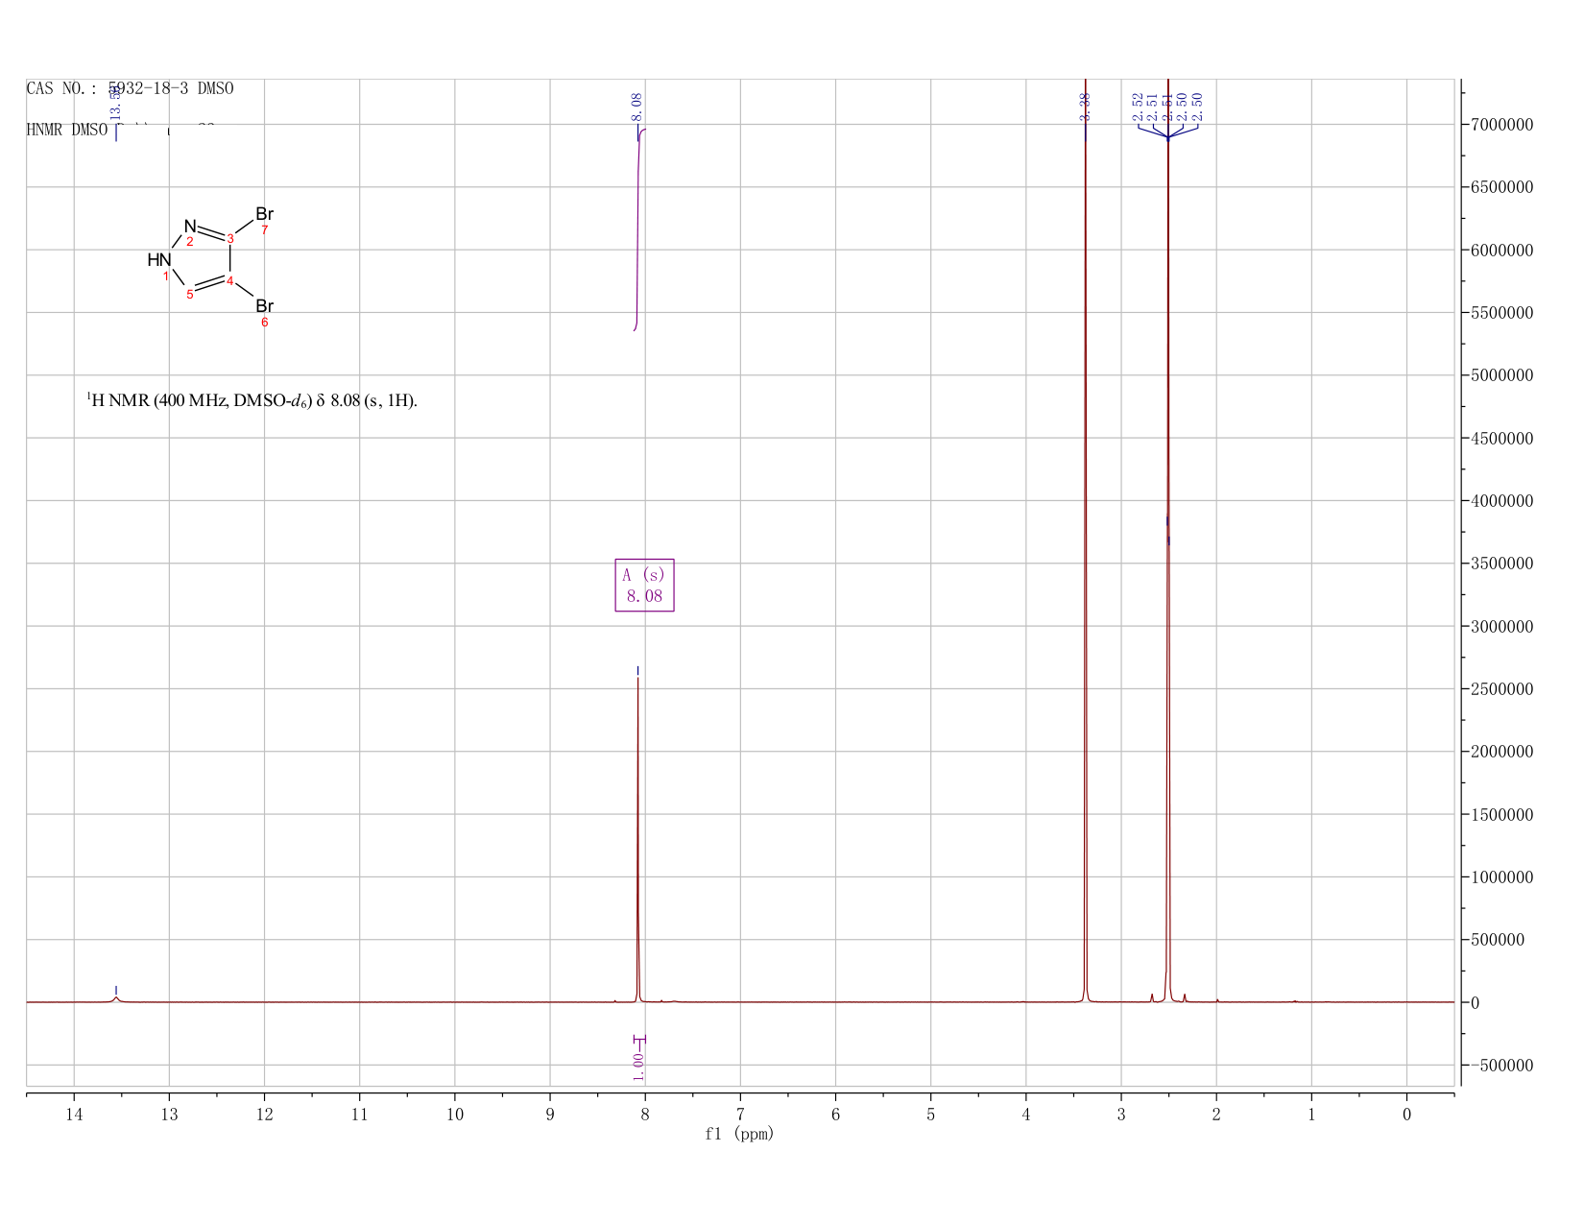1584x1224 pixels.
Task: Click the 14 tick label on the ppm axis
Action: coord(74,1114)
